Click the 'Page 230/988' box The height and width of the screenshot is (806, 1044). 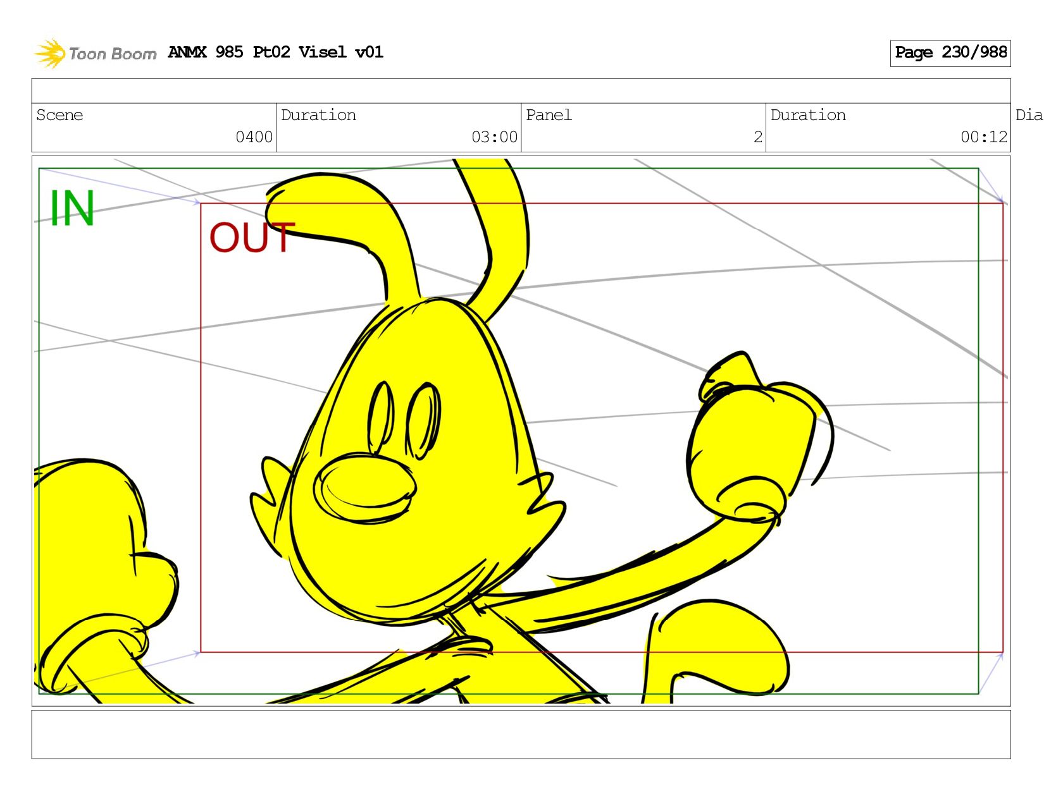coord(950,53)
